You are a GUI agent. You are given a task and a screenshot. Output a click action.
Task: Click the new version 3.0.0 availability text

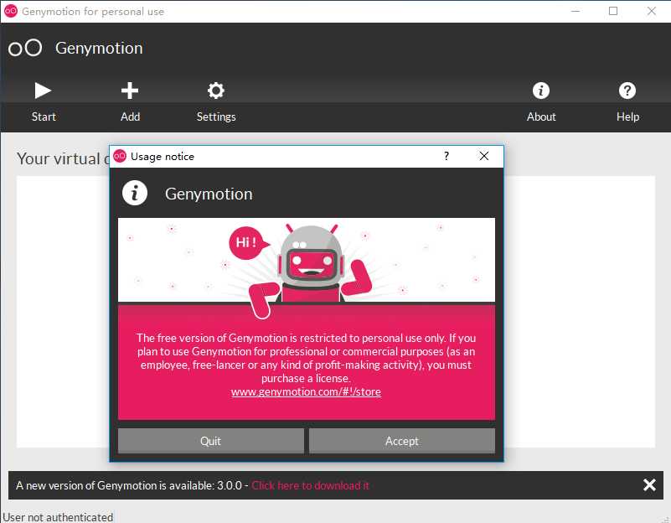pyautogui.click(x=129, y=485)
